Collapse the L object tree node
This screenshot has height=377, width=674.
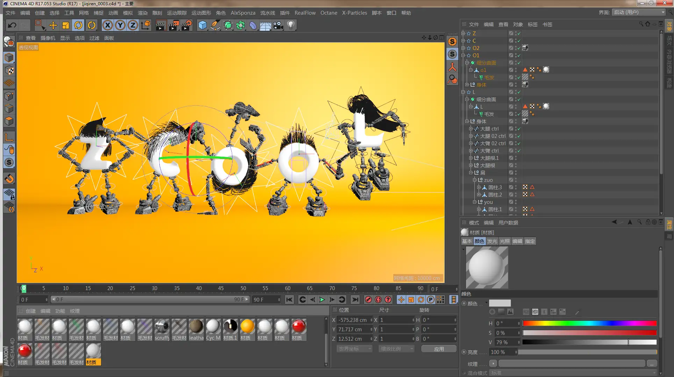pos(463,92)
